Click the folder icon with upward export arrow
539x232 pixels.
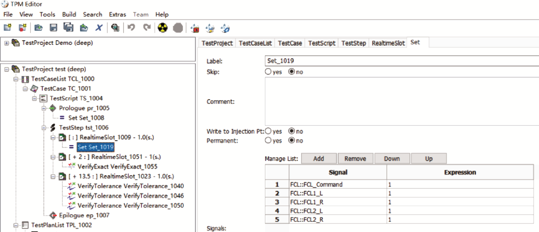(84, 28)
